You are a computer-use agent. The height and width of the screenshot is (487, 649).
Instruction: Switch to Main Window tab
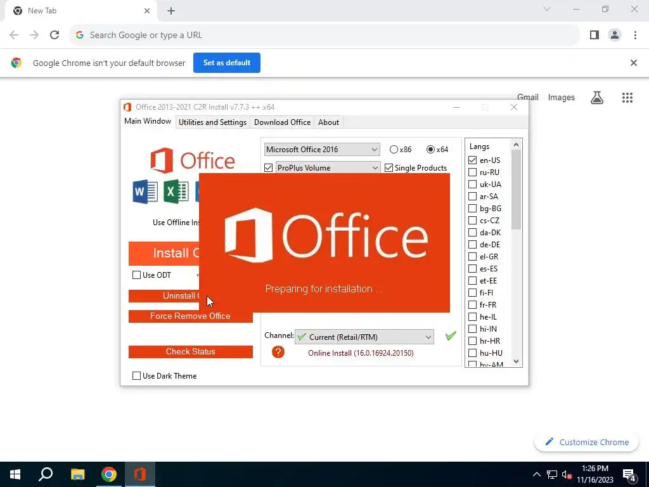(148, 121)
